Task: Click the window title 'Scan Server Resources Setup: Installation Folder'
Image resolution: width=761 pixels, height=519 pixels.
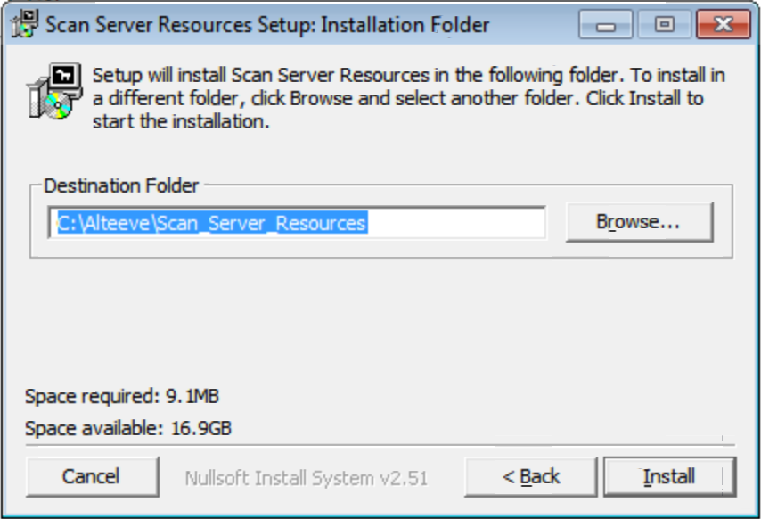Action: [x=267, y=24]
